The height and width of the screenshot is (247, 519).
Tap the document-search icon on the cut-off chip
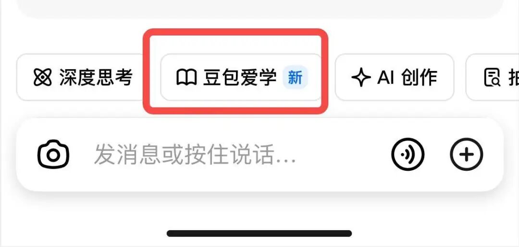coord(492,77)
